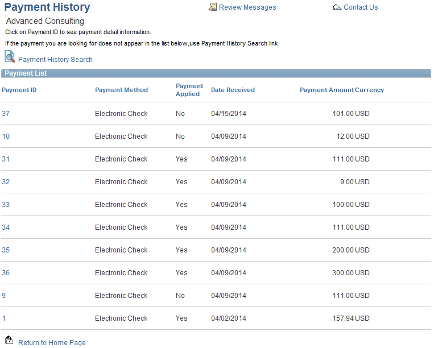Viewport: 434px width, 348px height.
Task: Select the 300.00 payment amount
Action: point(343,272)
